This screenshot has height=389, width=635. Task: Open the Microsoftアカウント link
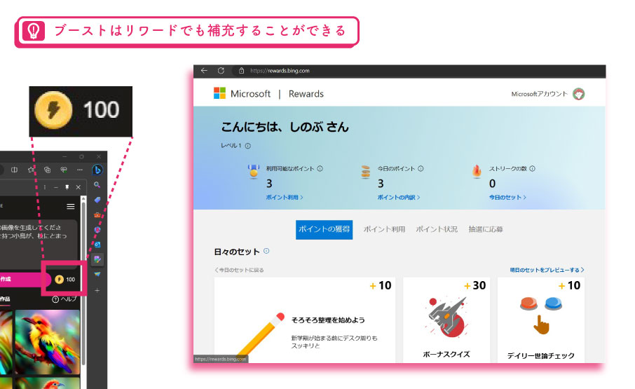[x=539, y=94]
